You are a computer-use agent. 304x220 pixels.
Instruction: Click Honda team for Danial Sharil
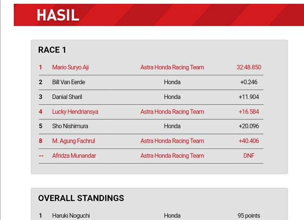[172, 97]
